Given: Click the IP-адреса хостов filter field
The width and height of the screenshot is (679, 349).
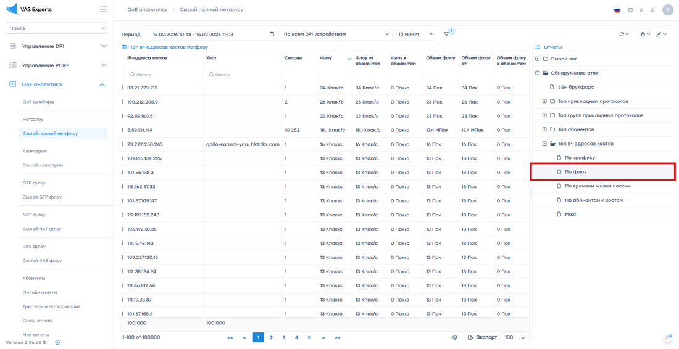Looking at the screenshot, I should 164,75.
